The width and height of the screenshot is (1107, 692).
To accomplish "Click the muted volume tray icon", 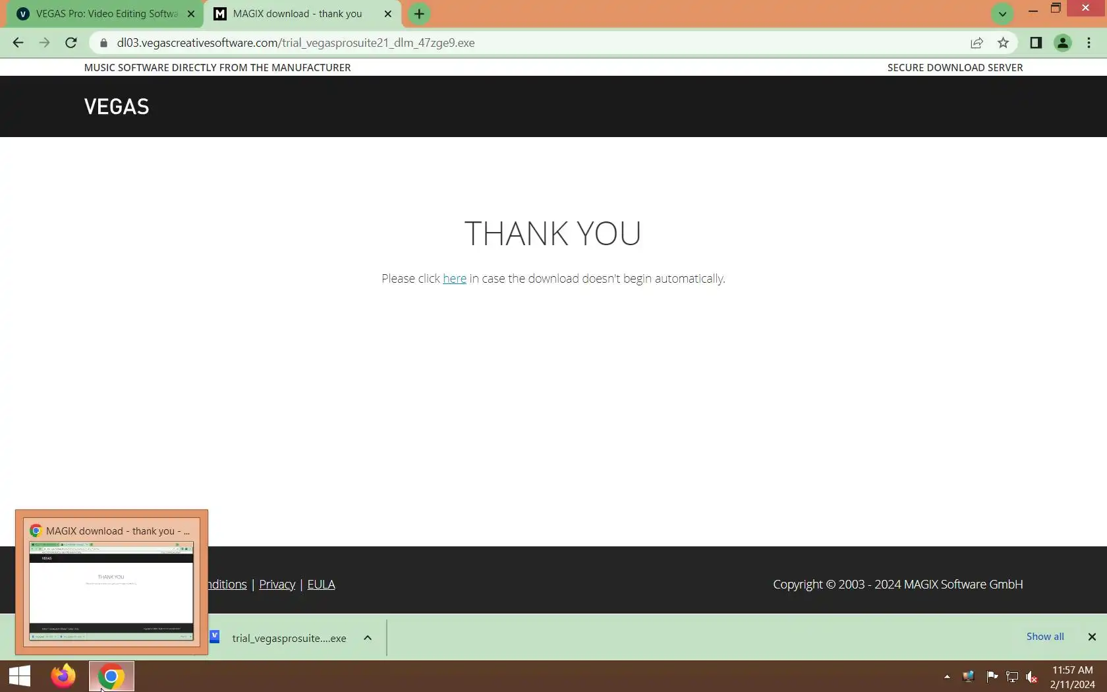I will (1032, 676).
